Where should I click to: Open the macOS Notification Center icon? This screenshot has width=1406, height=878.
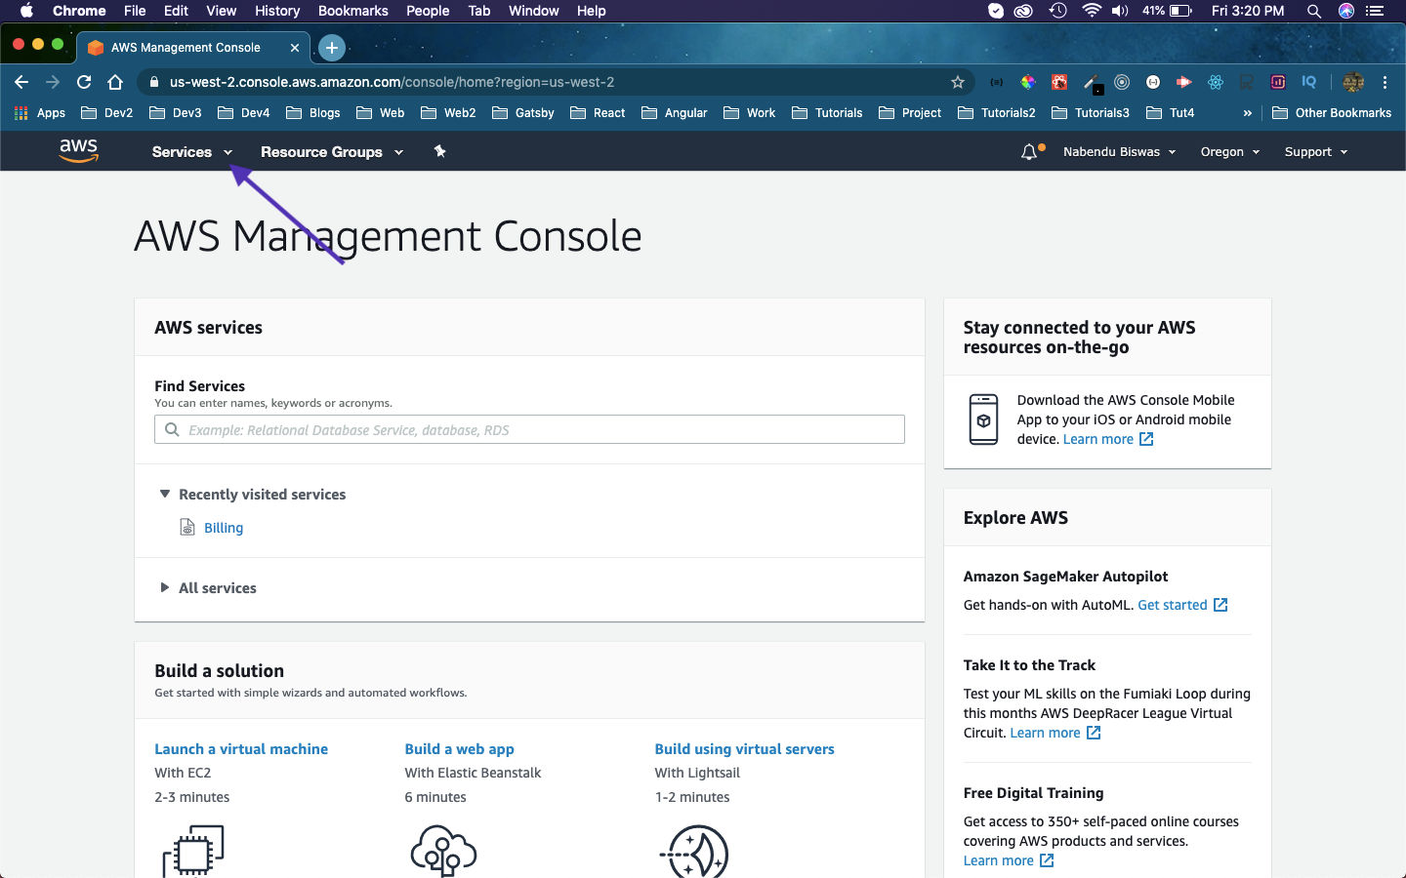click(x=1375, y=11)
